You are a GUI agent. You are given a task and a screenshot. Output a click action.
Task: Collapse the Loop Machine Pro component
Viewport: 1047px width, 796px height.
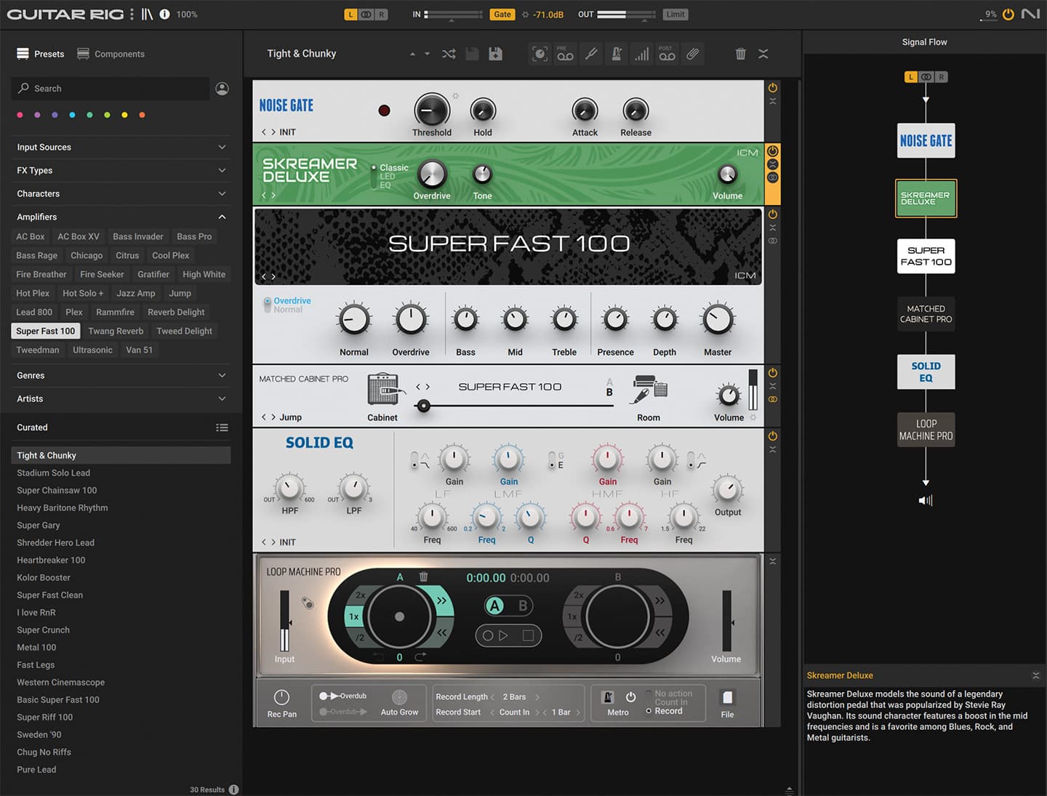pos(773,561)
